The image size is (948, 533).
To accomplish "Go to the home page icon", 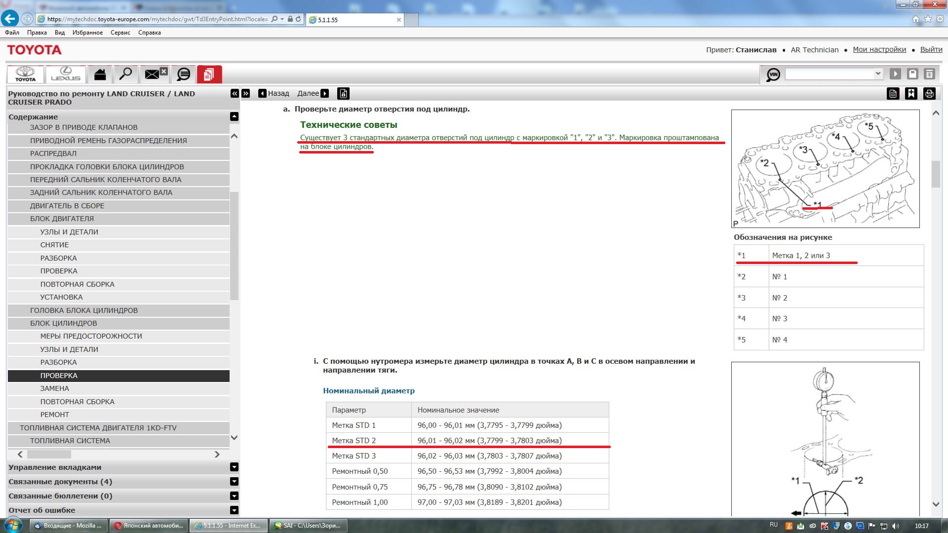I will 100,75.
